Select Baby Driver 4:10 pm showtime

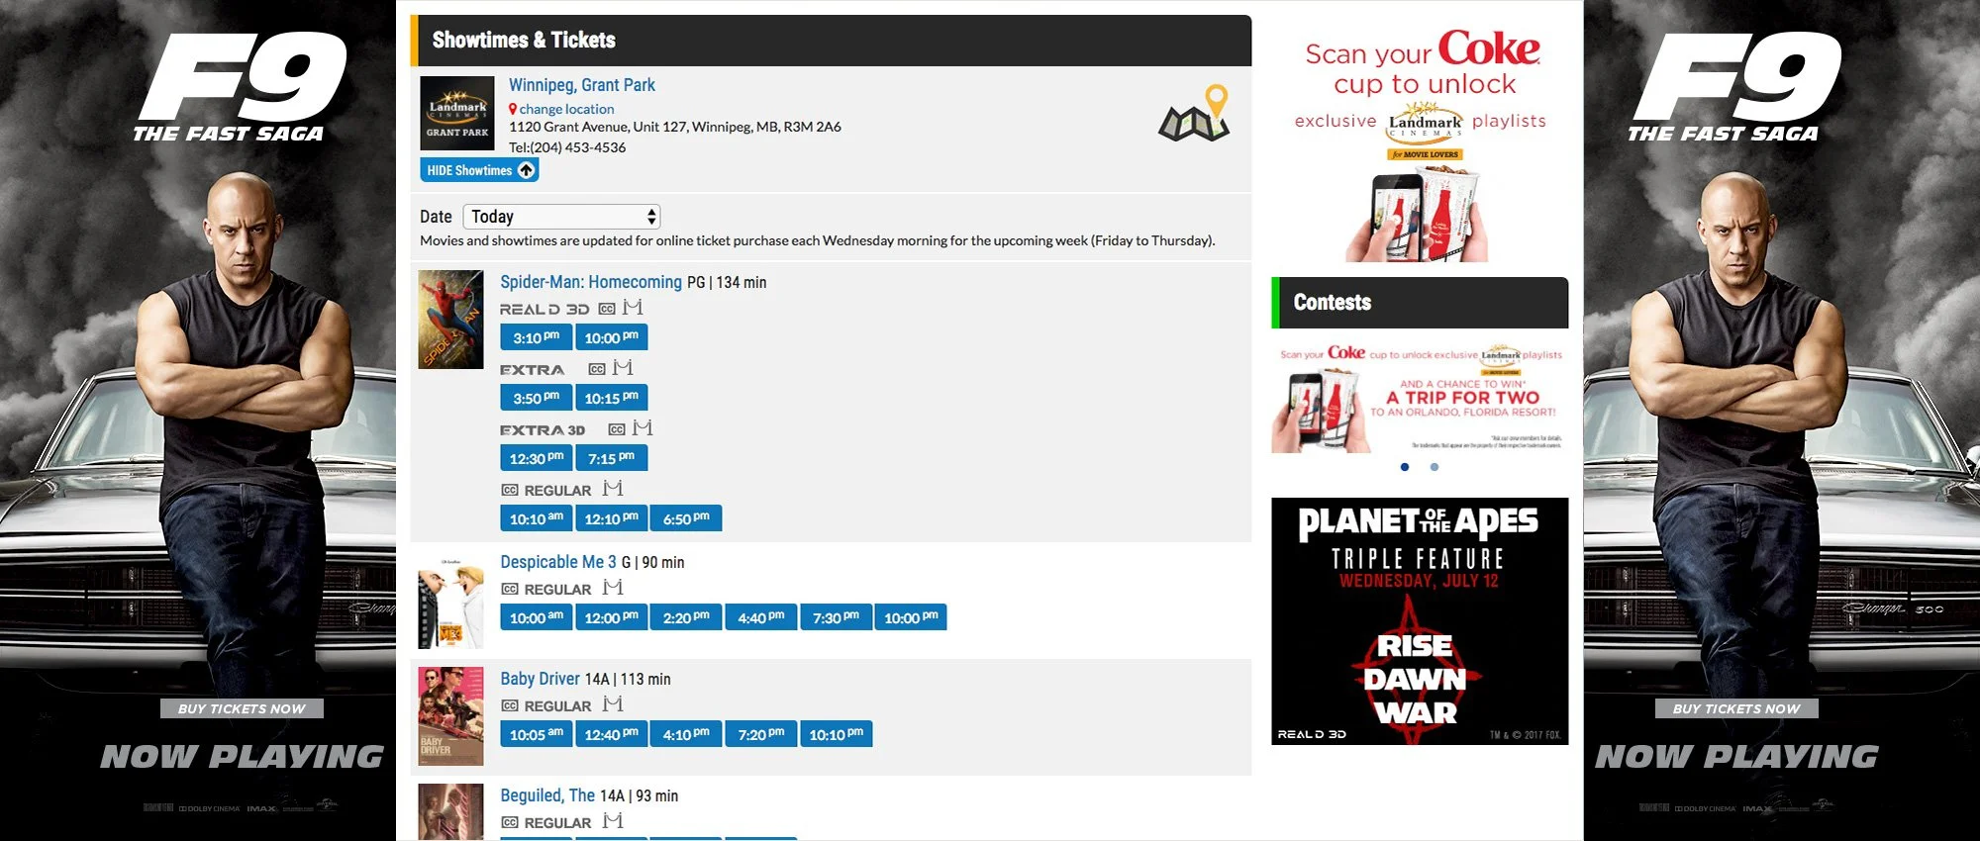pos(686,734)
